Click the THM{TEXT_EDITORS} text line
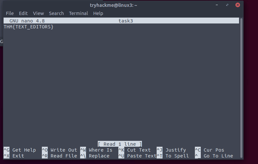 [x=28, y=27]
